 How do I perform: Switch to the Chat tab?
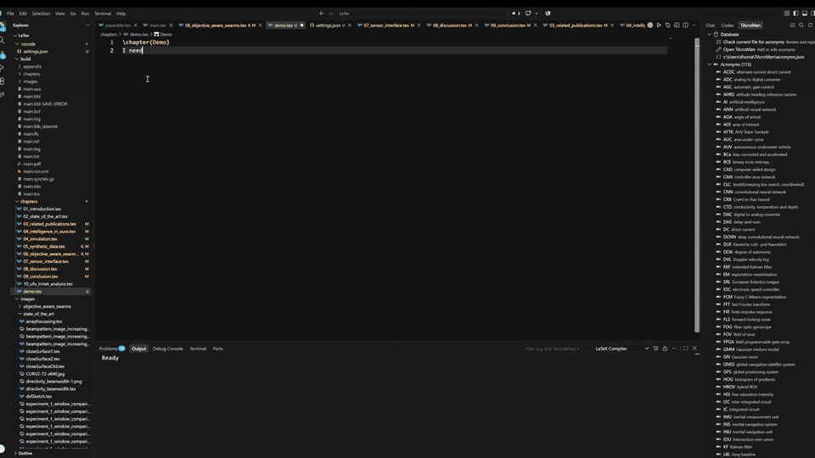[x=710, y=25]
